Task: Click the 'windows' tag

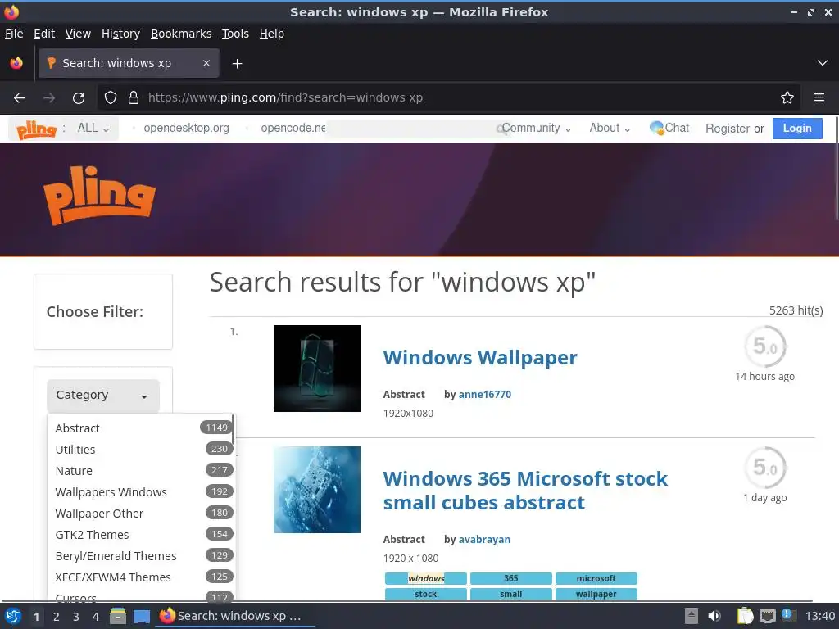Action: tap(426, 579)
